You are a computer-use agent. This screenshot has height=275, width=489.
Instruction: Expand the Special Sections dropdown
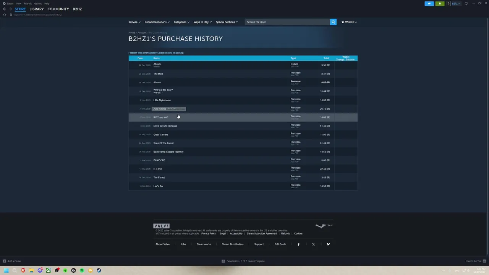pos(227,22)
